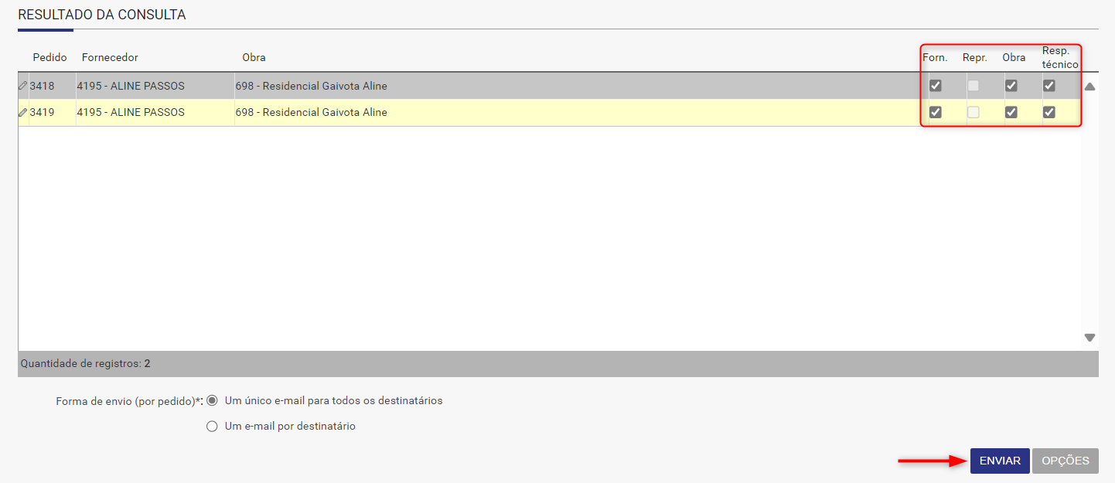Screen dimensions: 1115x483
Task: Click the Forn. column header
Action: click(935, 58)
